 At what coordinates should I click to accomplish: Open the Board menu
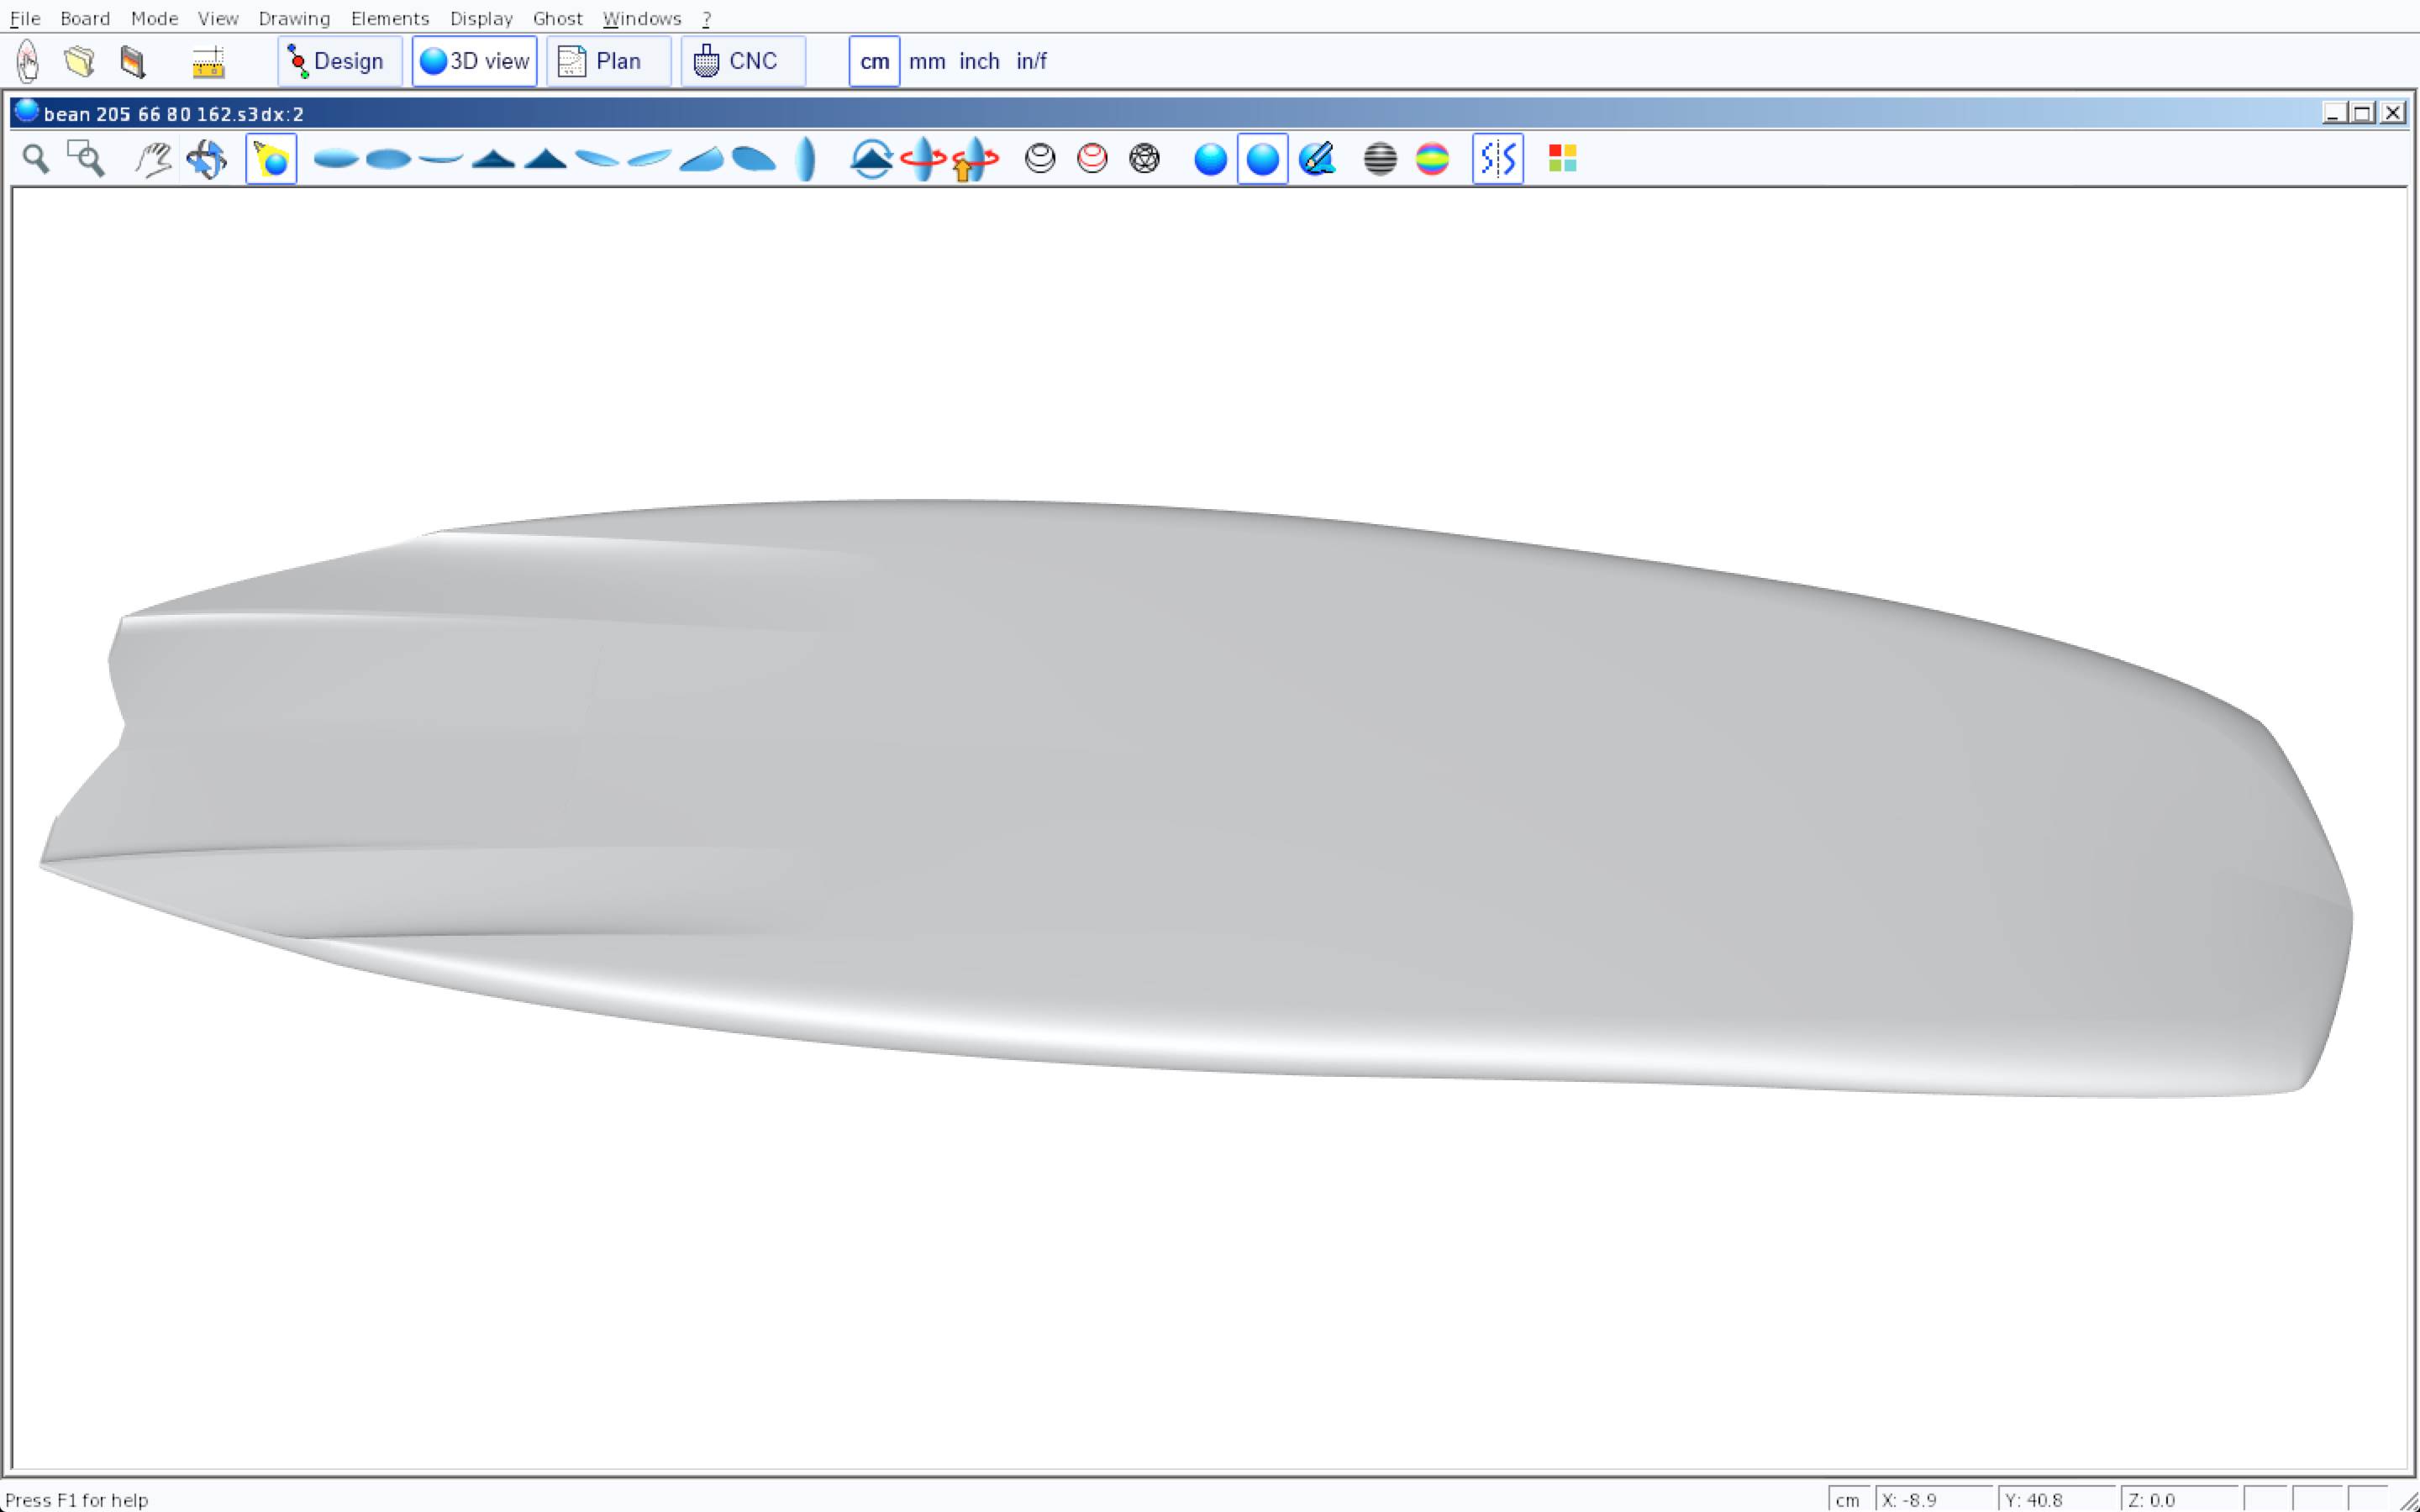tap(84, 18)
